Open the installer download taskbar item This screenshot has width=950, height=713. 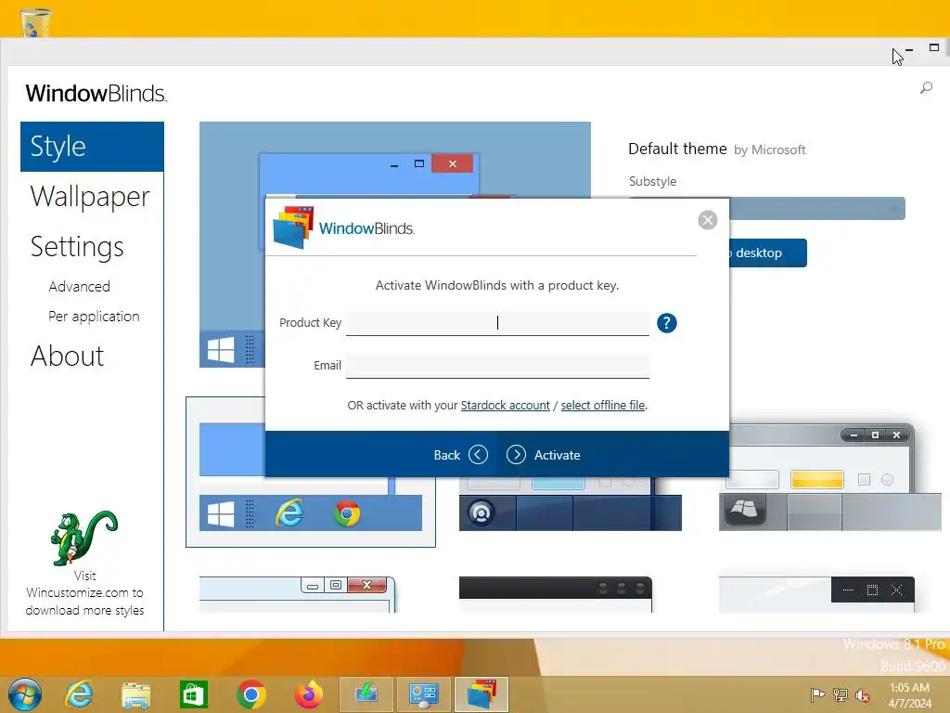point(366,694)
